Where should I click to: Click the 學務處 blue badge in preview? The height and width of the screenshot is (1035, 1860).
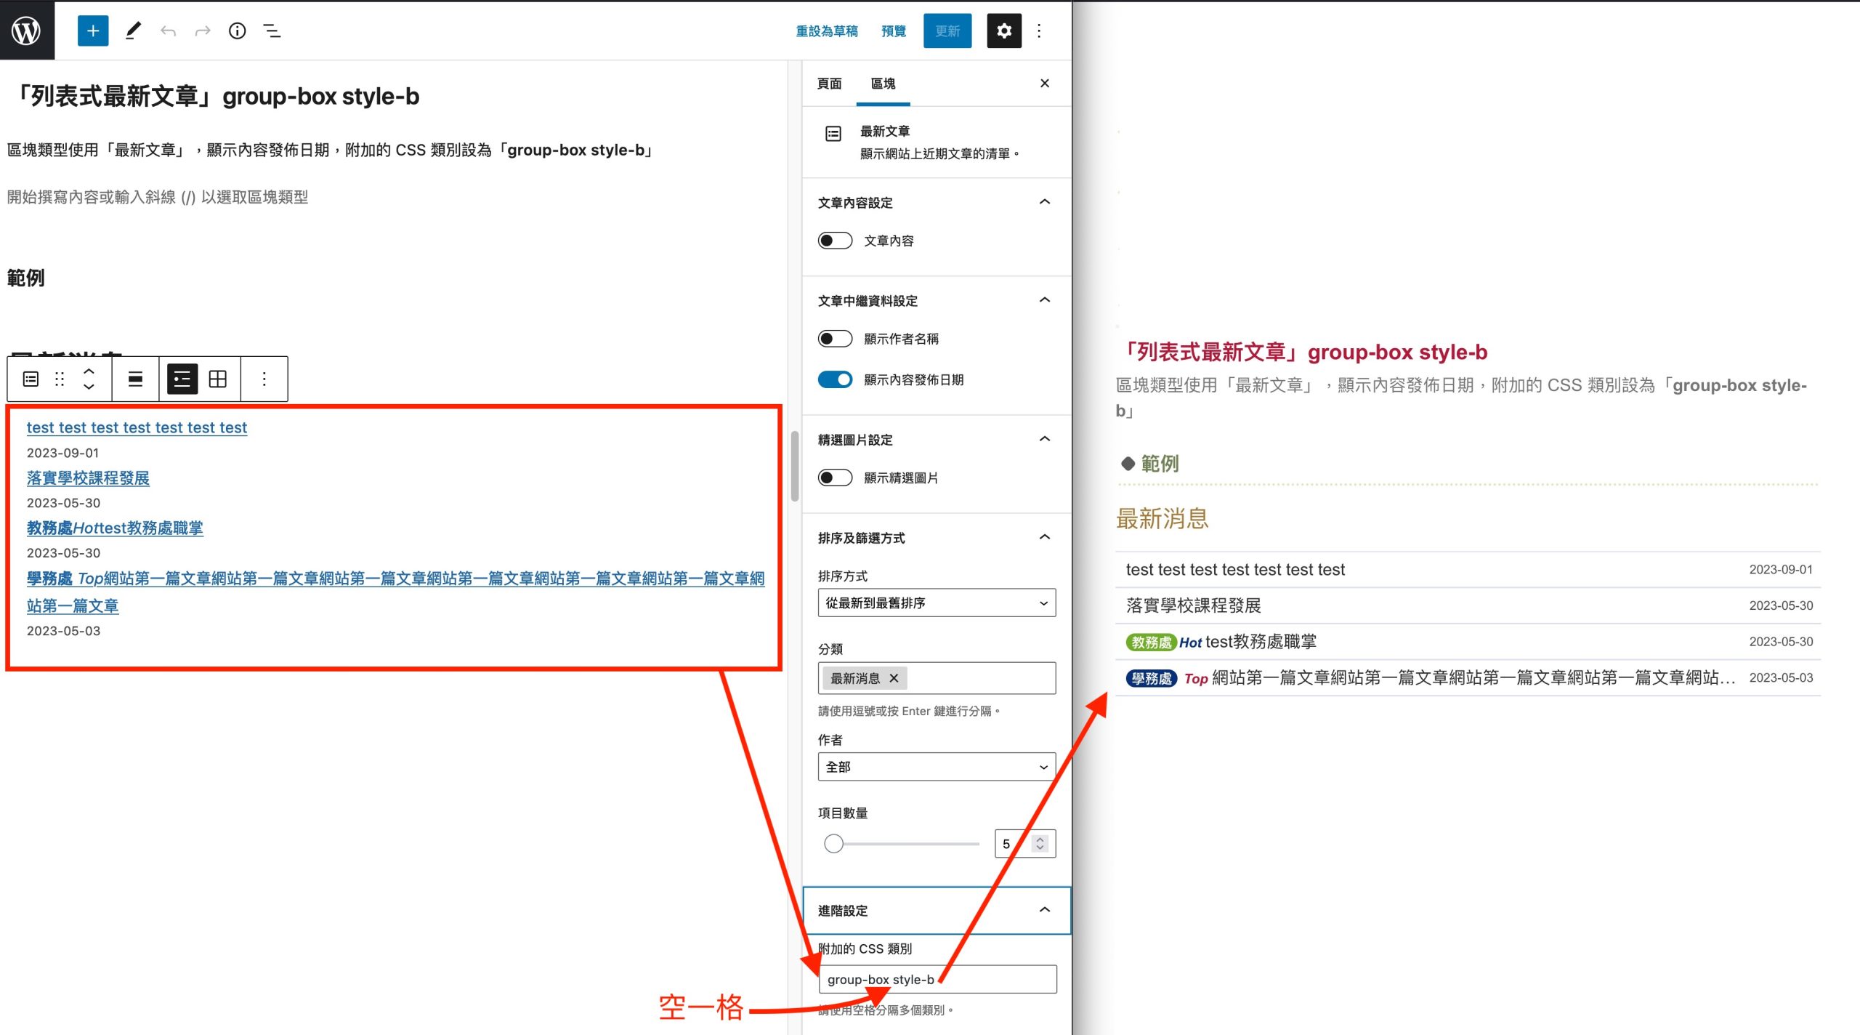pyautogui.click(x=1151, y=678)
